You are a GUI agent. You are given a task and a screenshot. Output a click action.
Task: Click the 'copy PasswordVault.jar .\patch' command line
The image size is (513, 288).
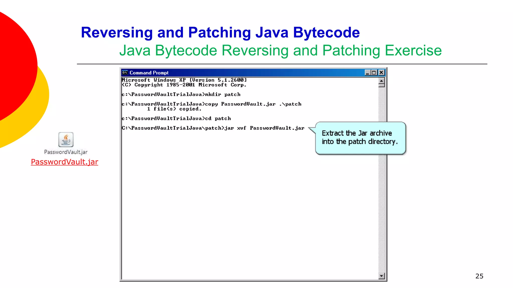212,104
